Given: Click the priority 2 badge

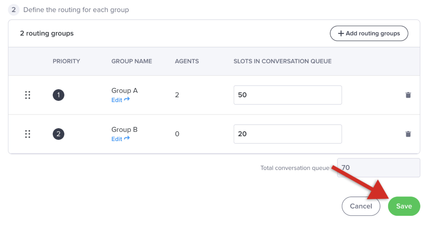Looking at the screenshot, I should [58, 134].
